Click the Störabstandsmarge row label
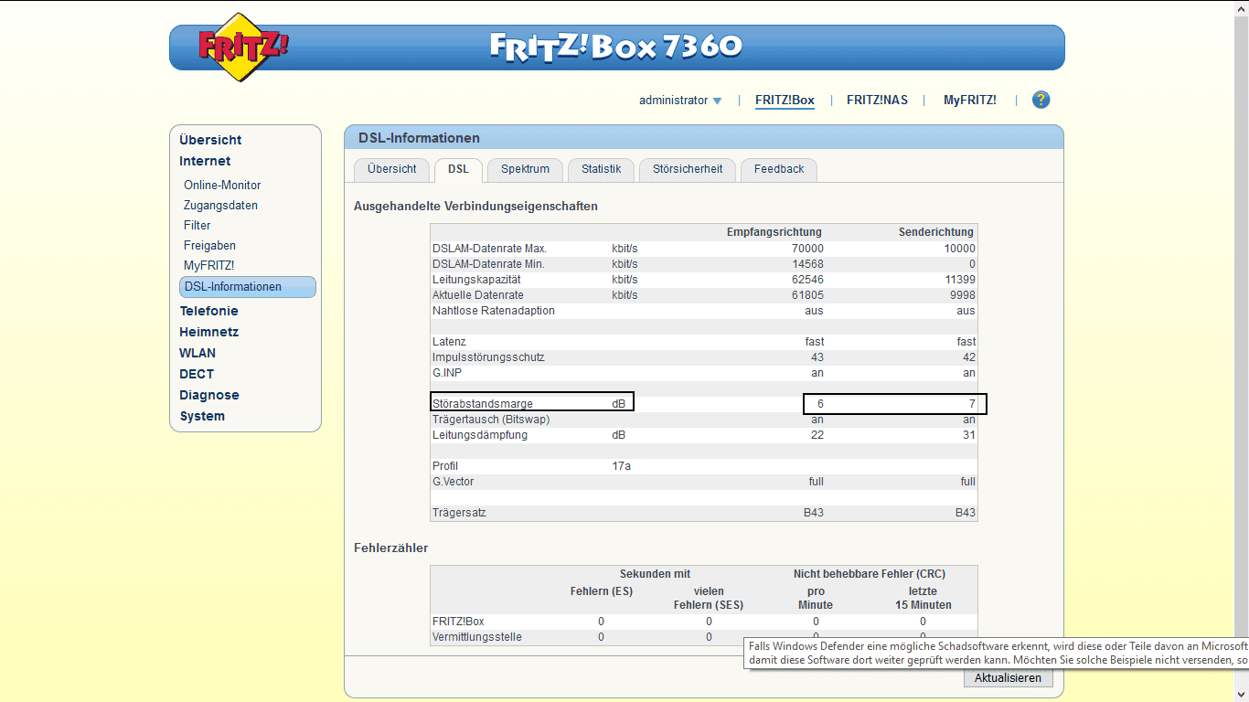1249x702 pixels. 483,404
